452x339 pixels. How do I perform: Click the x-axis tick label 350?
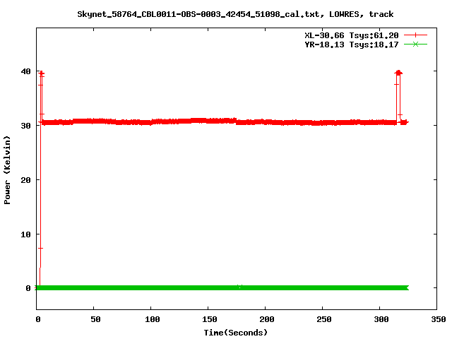438,319
